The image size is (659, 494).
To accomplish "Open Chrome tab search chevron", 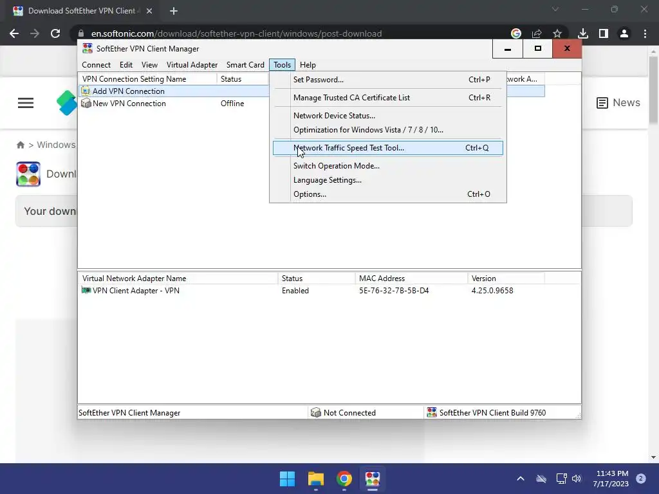I will (555, 9).
